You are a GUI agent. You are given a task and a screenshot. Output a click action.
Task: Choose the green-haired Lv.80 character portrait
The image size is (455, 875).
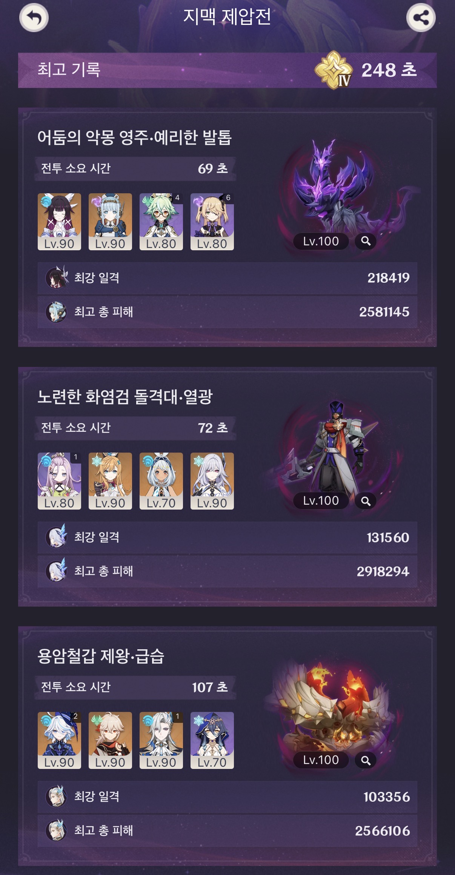(x=161, y=222)
